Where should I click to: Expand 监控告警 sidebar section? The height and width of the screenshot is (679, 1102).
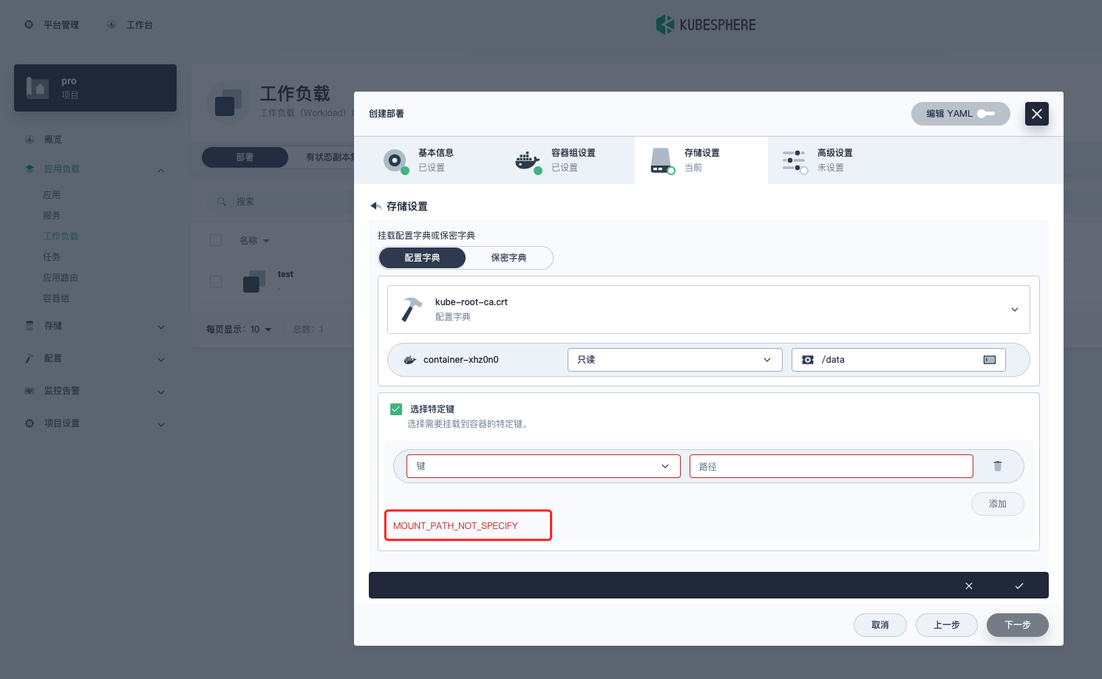pos(161,392)
